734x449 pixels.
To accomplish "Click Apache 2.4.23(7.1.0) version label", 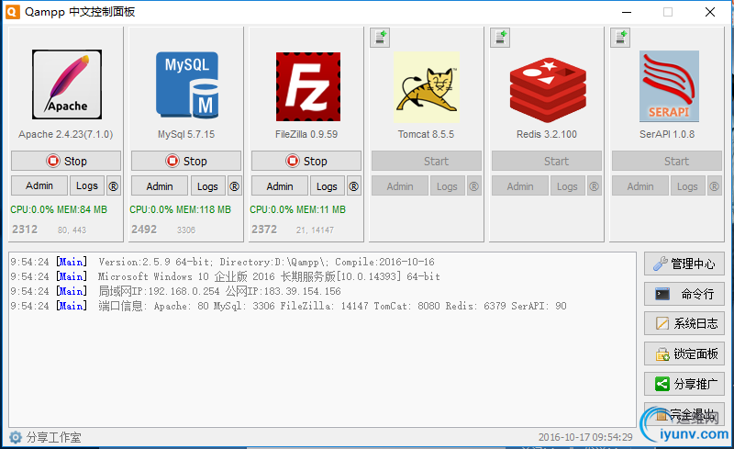I will [65, 134].
